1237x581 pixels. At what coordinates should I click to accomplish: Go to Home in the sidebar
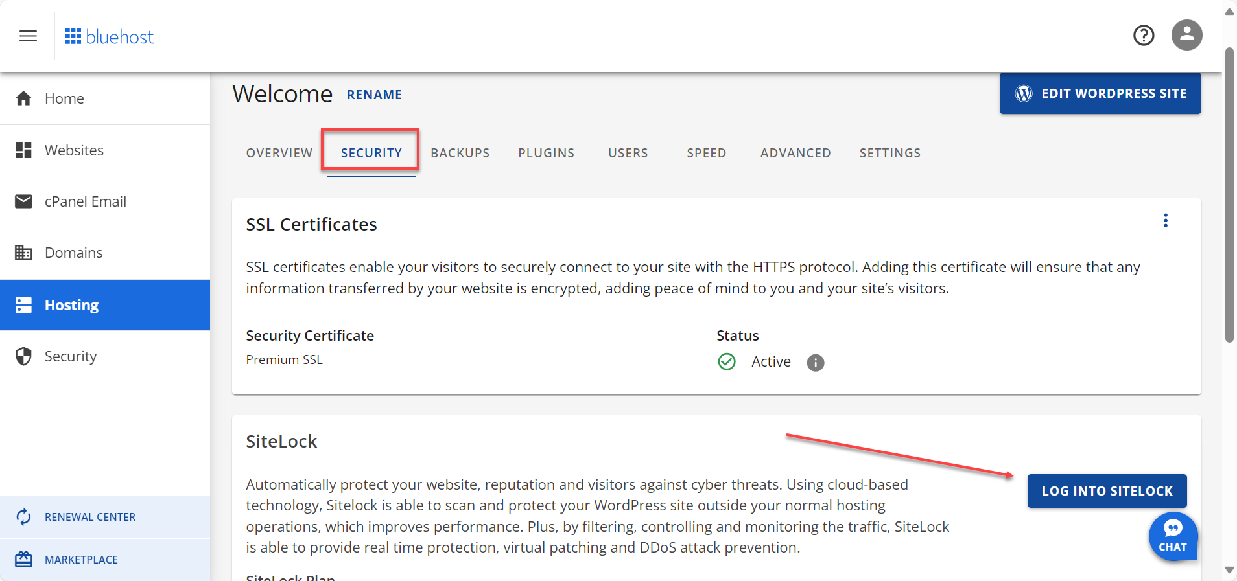click(105, 98)
